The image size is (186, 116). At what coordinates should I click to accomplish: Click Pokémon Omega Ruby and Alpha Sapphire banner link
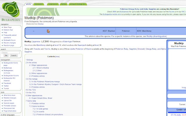[138, 9]
